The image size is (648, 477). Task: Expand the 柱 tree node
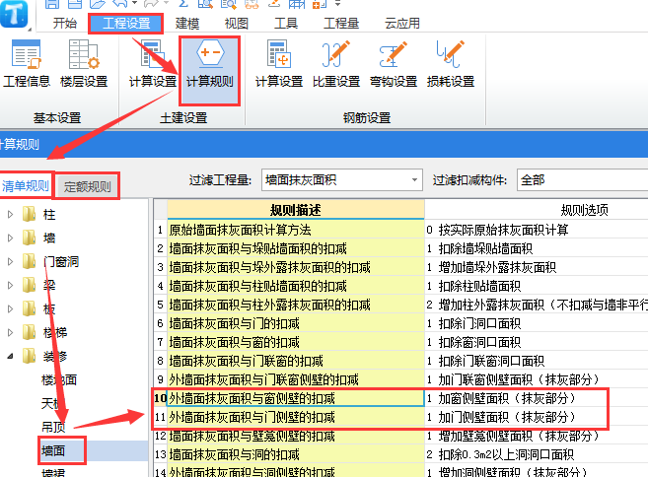pyautogui.click(x=10, y=214)
